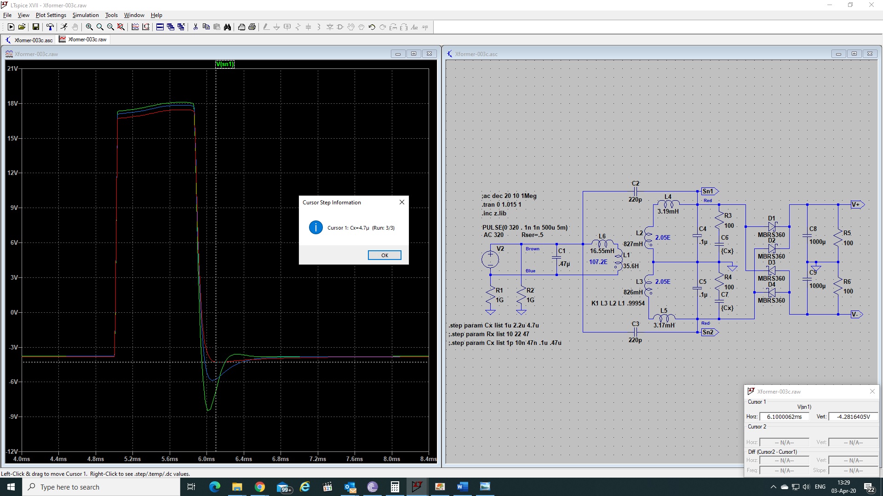Click the Pan magnifier toolbar icon
Image resolution: width=883 pixels, height=496 pixels.
pos(100,27)
